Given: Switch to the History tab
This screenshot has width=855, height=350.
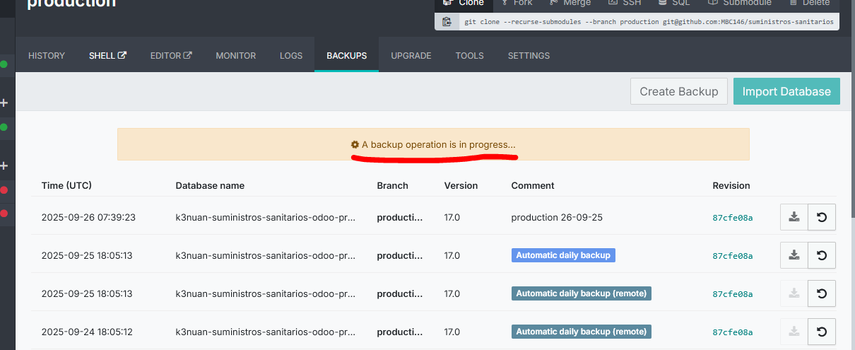Looking at the screenshot, I should tap(47, 56).
